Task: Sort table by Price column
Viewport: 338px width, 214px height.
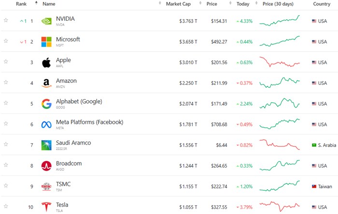Action: (211, 4)
